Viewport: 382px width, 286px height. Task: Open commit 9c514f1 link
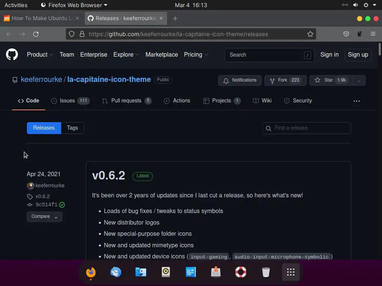pos(47,205)
